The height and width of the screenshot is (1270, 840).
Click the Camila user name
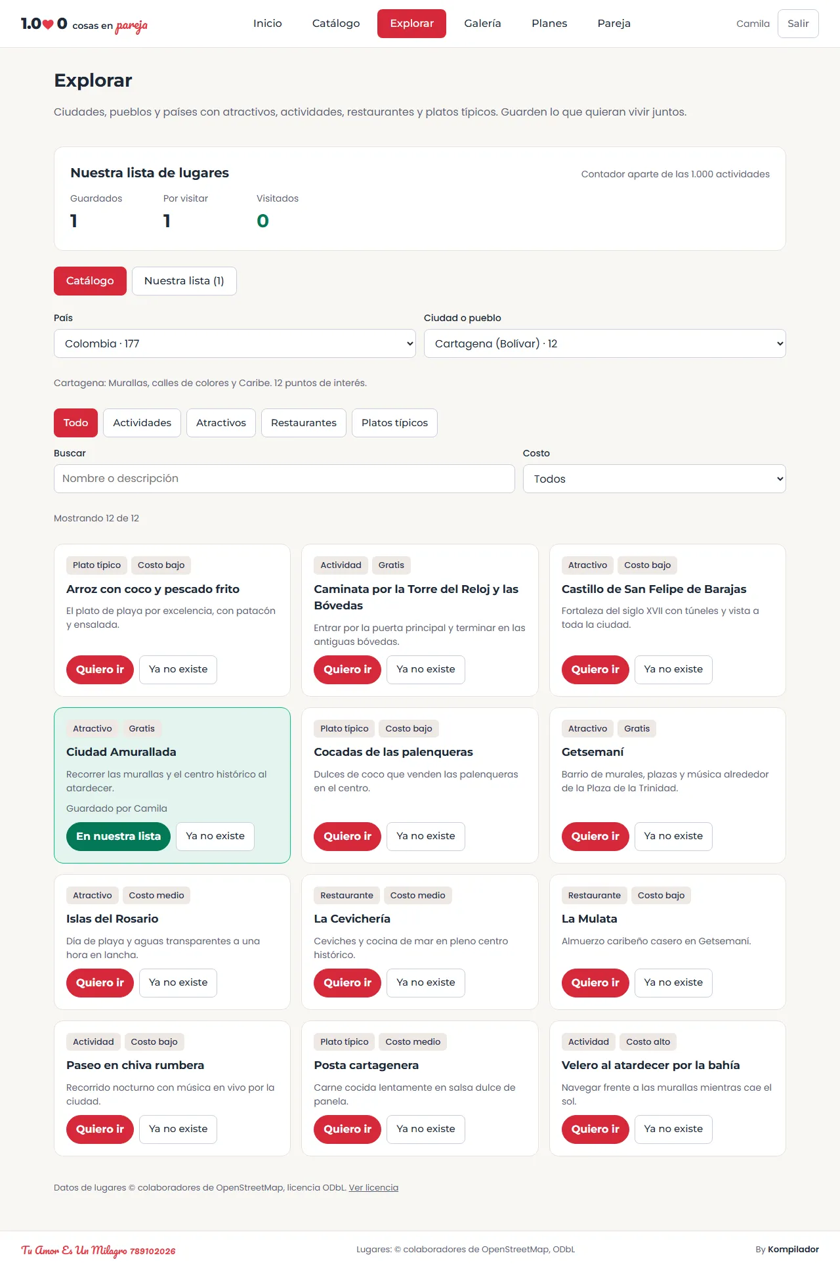click(x=753, y=24)
